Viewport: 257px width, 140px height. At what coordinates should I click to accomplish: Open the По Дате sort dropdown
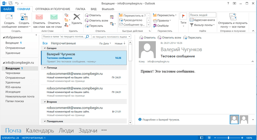pyautogui.click(x=105, y=43)
